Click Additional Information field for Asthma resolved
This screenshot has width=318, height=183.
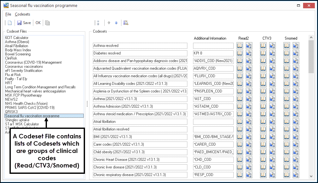coord(213,46)
